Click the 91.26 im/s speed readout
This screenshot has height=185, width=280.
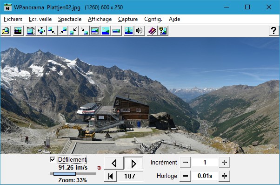pyautogui.click(x=73, y=168)
